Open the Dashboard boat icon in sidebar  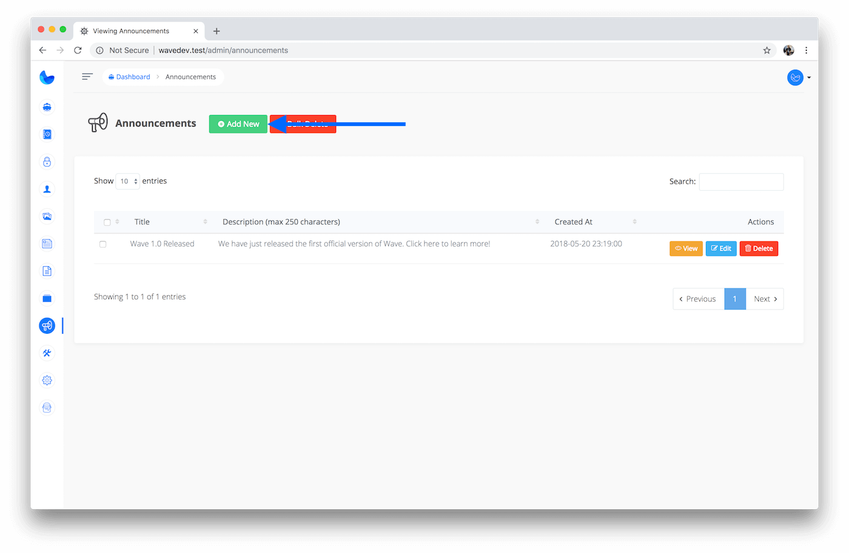pos(47,107)
